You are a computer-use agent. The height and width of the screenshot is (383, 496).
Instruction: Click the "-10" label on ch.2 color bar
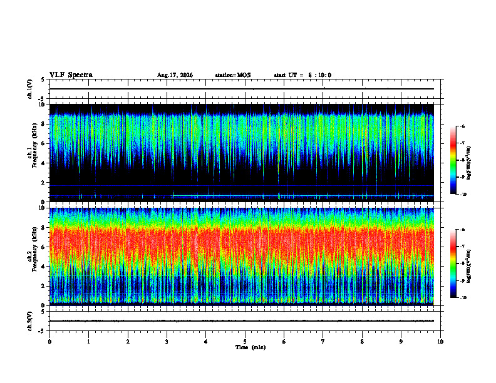(463, 298)
